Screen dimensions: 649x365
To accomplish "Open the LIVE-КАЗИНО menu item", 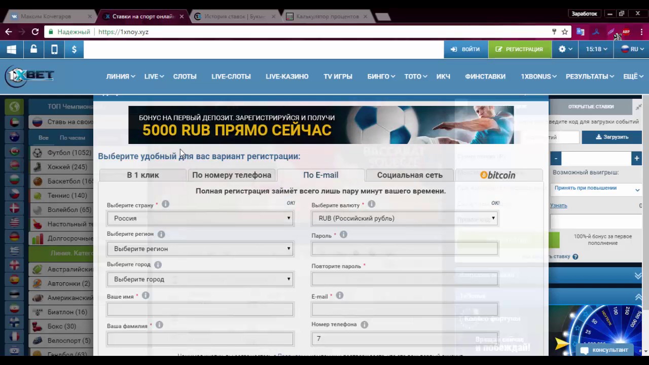I will coord(287,77).
